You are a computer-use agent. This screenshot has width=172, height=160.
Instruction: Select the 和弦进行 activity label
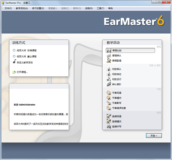[x=117, y=79]
